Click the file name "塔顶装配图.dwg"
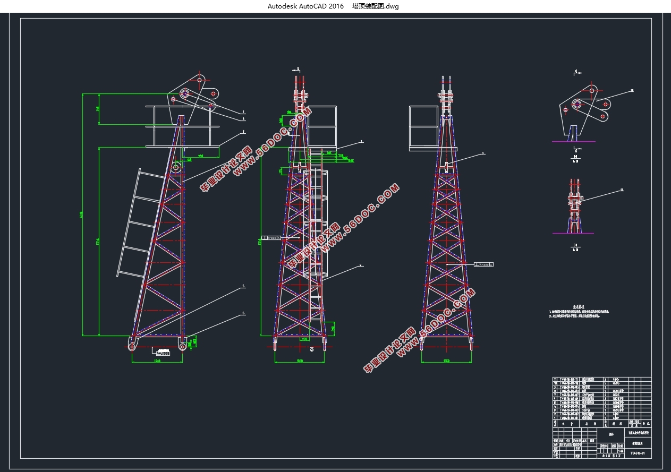 click(x=375, y=6)
